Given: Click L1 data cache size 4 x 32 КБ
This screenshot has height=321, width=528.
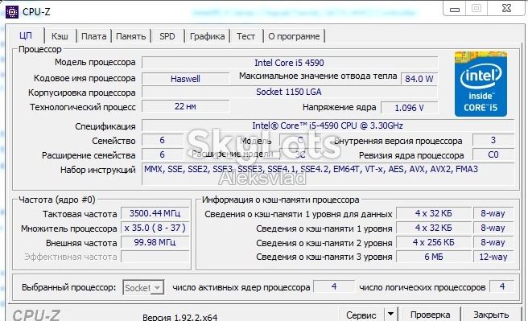Looking at the screenshot, I should pos(433,213).
